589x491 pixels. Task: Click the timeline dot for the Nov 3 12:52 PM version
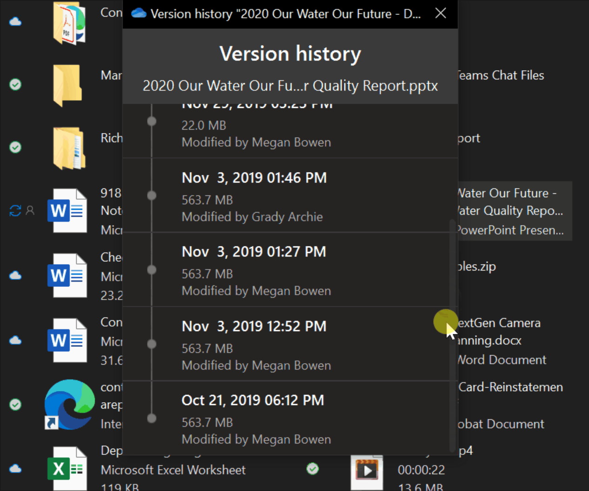tap(151, 344)
